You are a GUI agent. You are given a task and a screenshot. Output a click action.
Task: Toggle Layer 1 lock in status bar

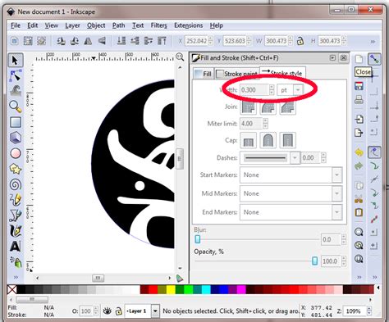(x=118, y=311)
